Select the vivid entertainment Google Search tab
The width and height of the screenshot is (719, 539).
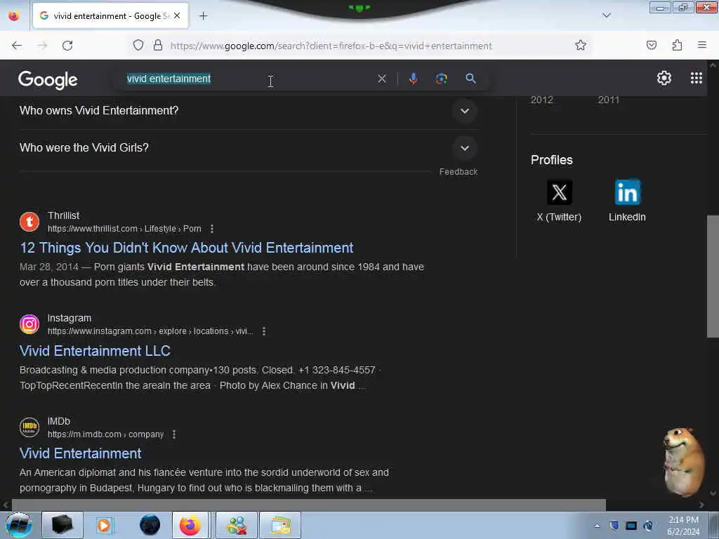coord(110,15)
